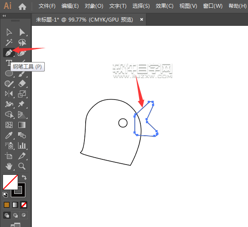This screenshot has height=227, width=248.
Task: Set paint mode to None
Action: pos(24,205)
